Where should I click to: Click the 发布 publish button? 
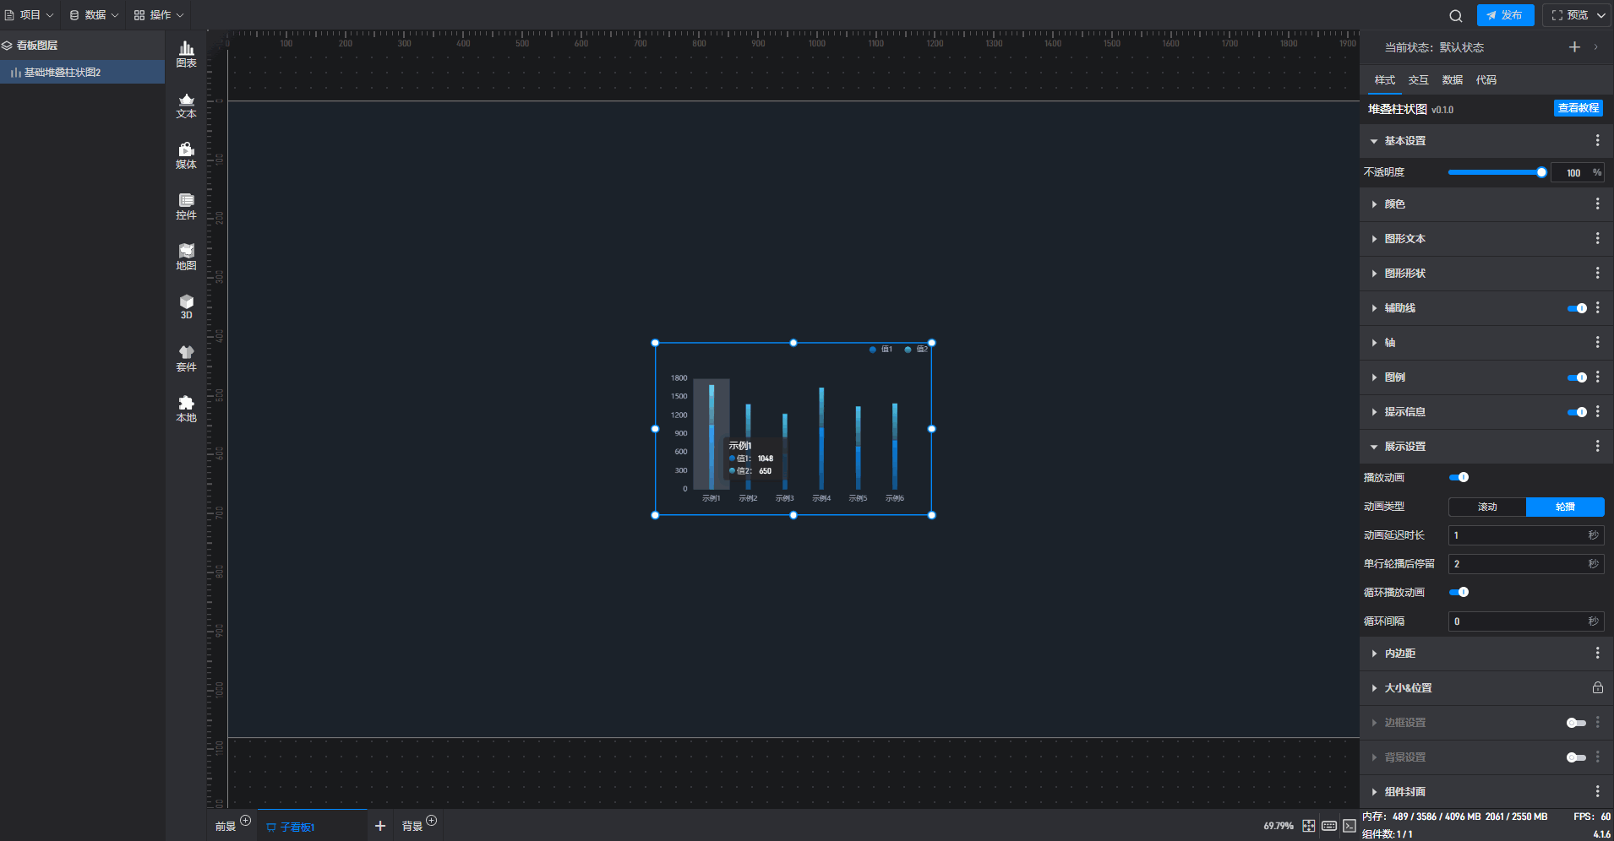point(1505,15)
